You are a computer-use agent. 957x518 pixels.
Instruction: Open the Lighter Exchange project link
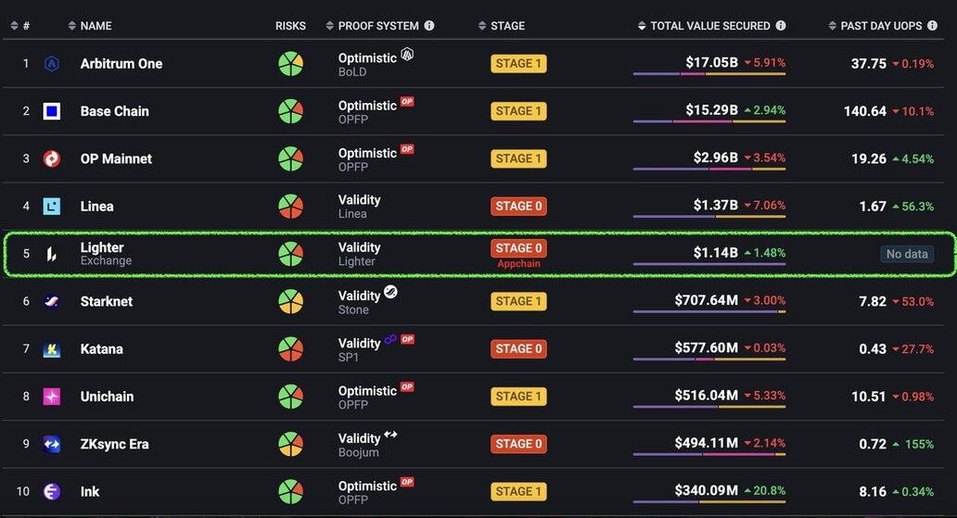(x=102, y=248)
